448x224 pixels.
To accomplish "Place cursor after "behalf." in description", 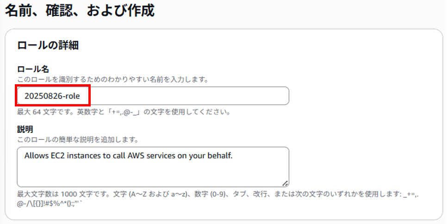I will tap(233, 156).
